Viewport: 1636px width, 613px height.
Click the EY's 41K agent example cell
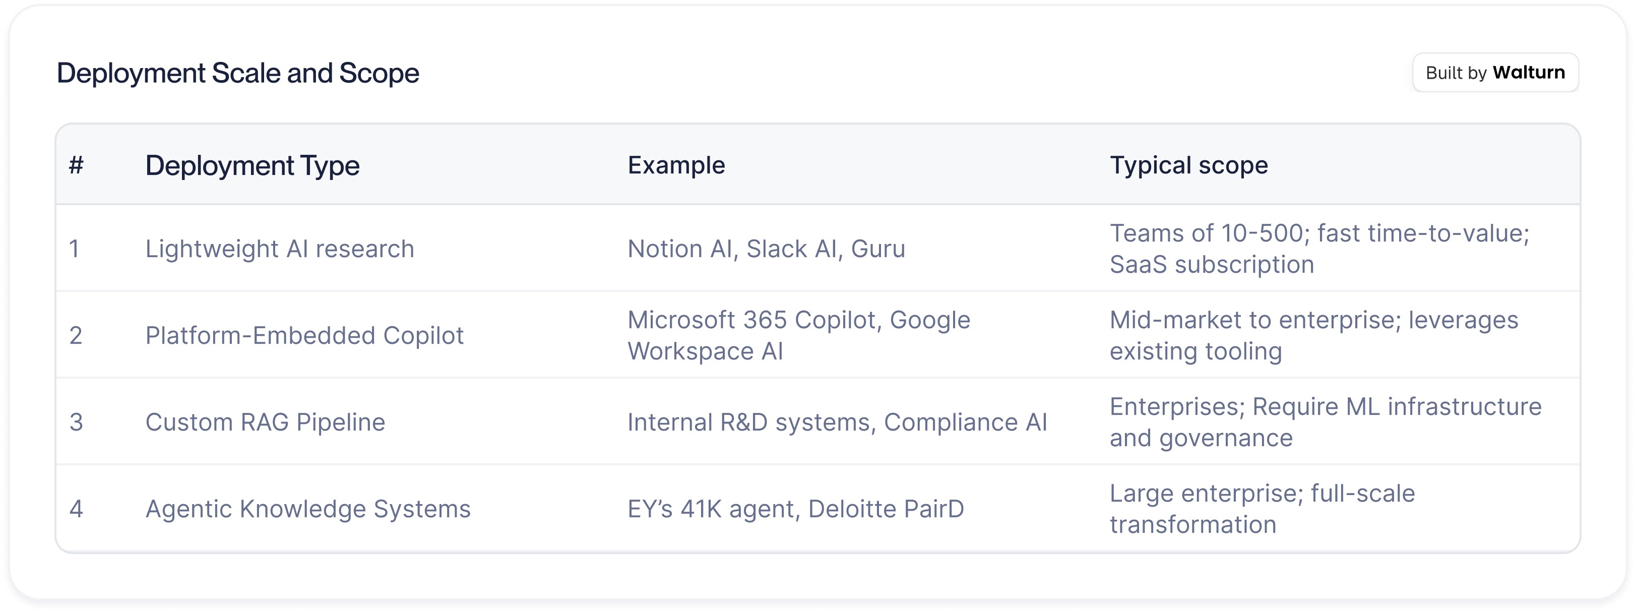click(795, 509)
